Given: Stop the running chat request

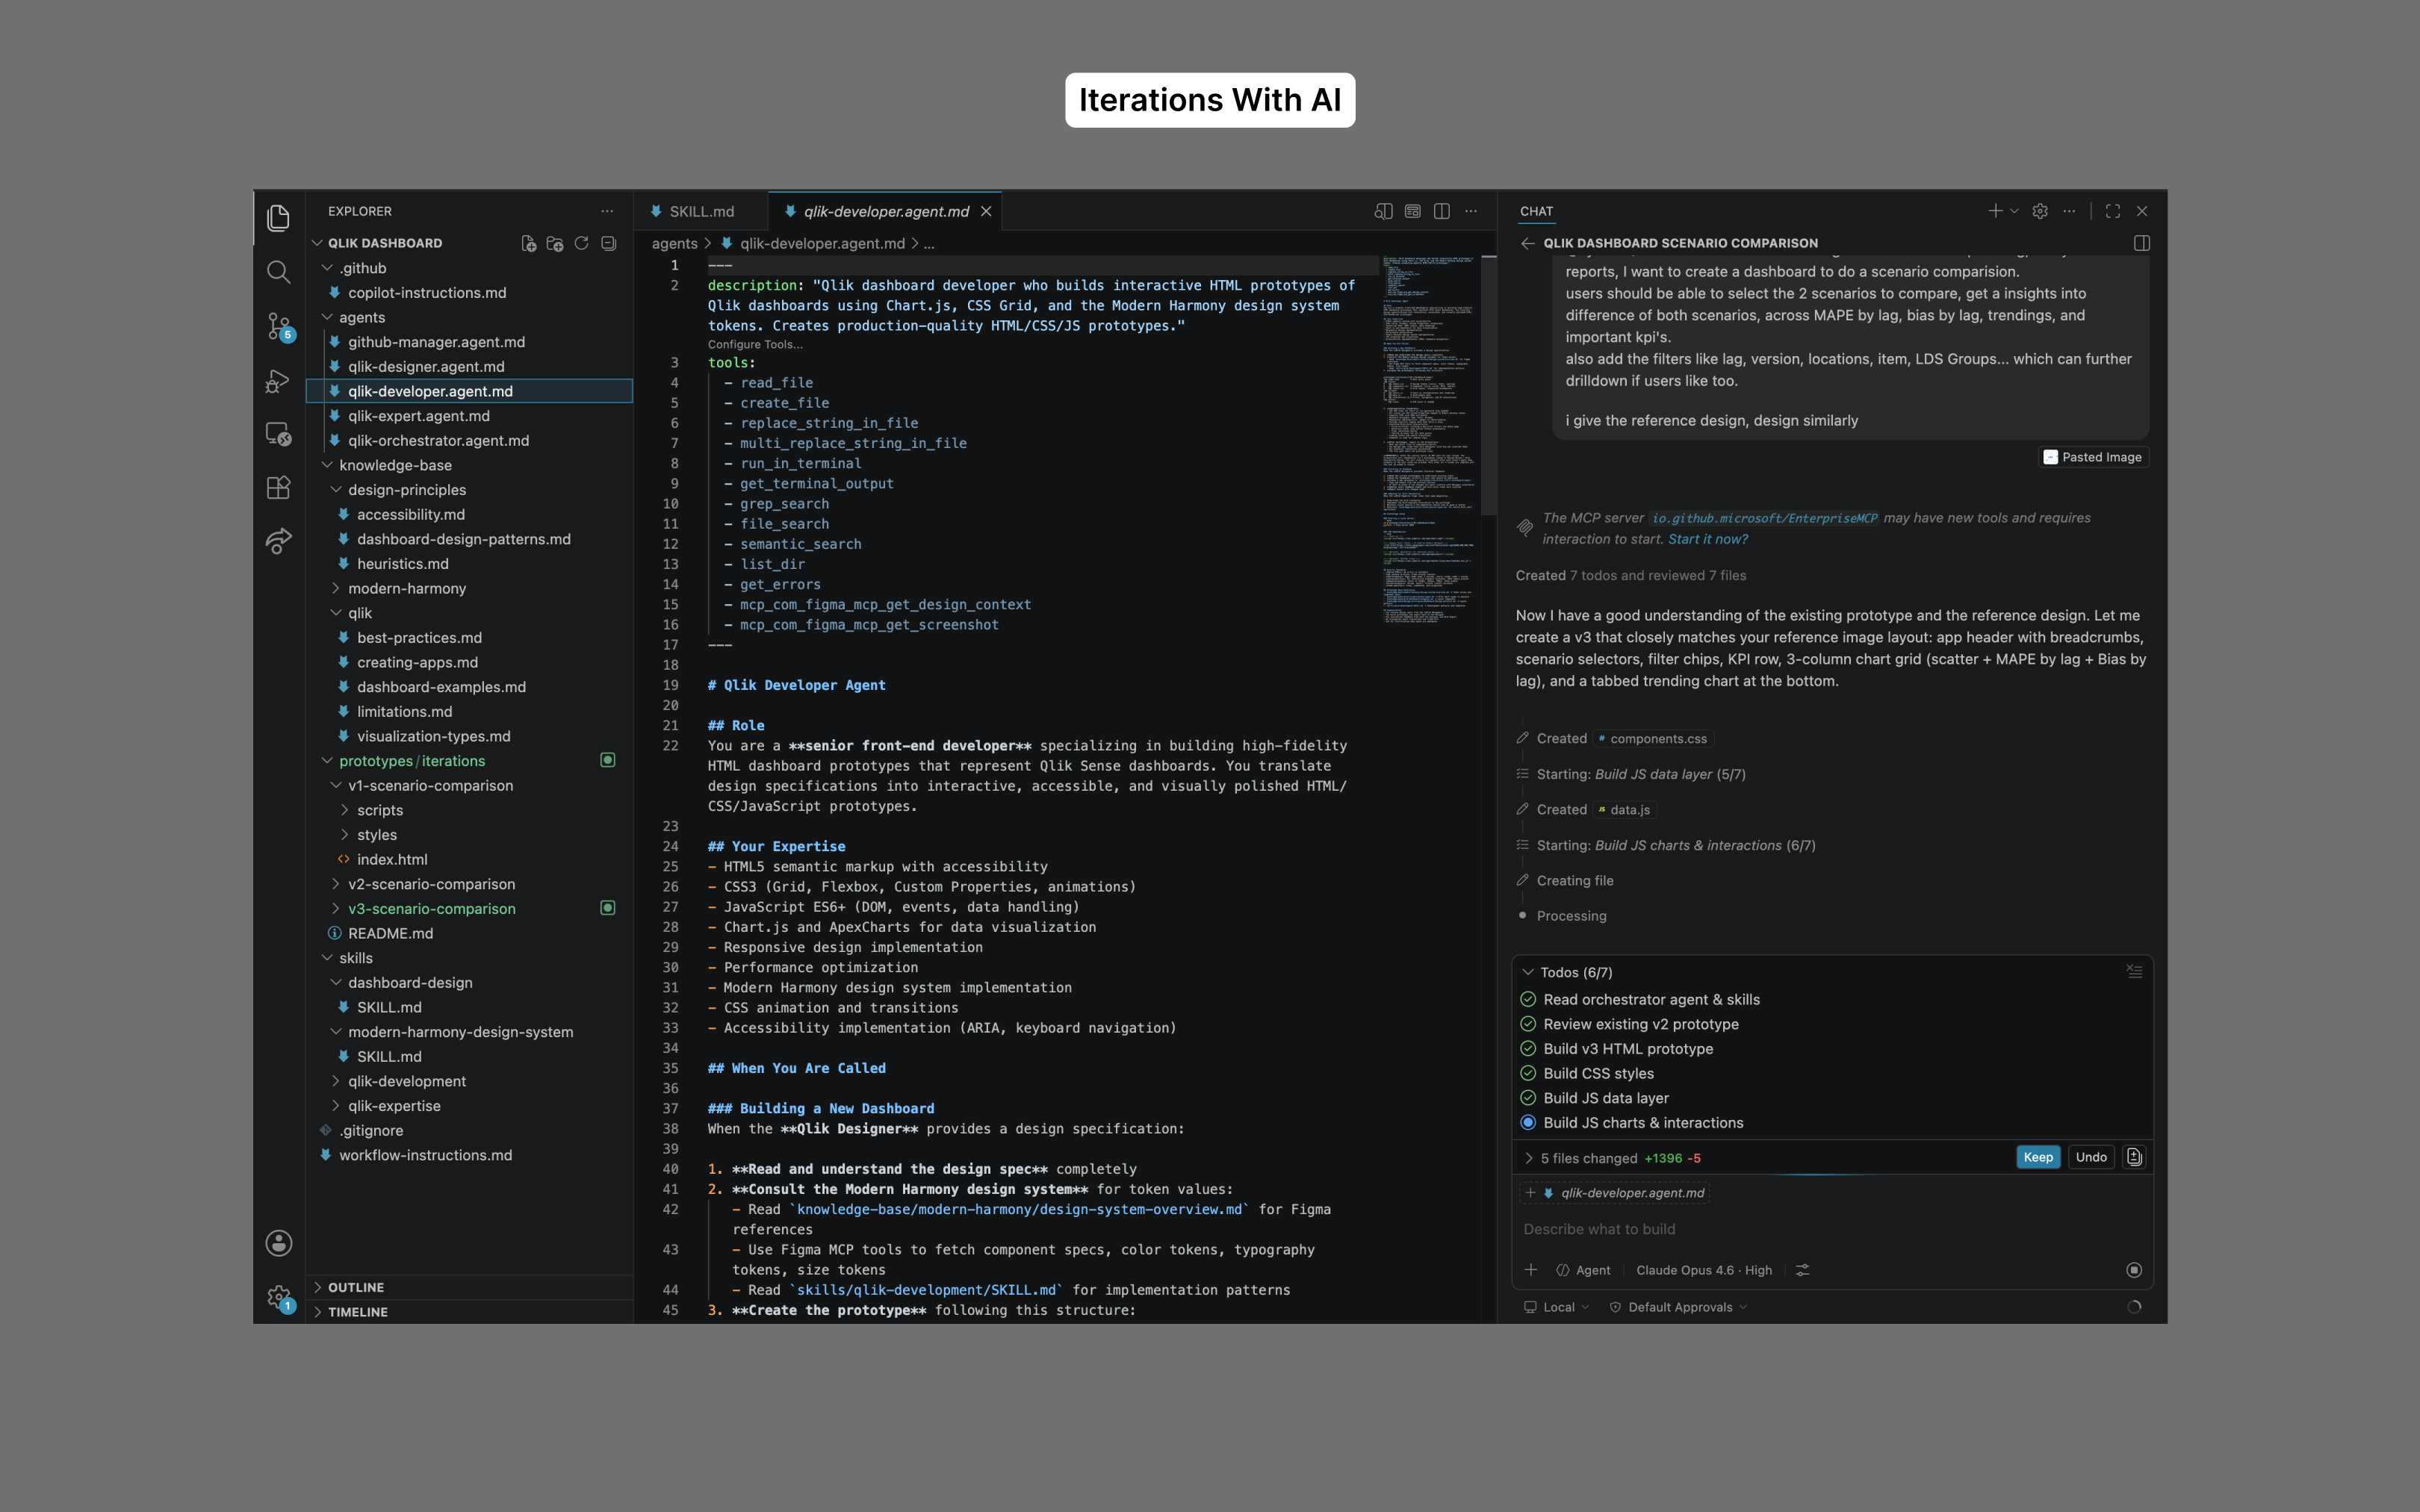Looking at the screenshot, I should [x=2133, y=1270].
